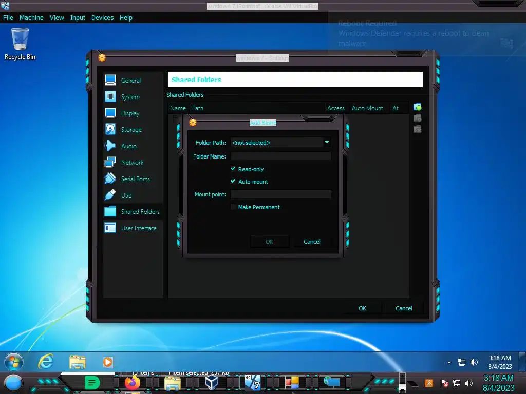
Task: Click the Mount point input field
Action: [281, 194]
